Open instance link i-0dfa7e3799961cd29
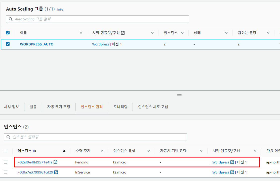This screenshot has height=181, width=280. 35,172
